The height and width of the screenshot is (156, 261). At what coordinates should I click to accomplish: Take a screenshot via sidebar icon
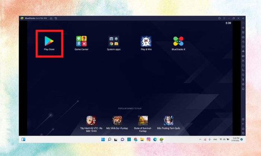pos(243,61)
